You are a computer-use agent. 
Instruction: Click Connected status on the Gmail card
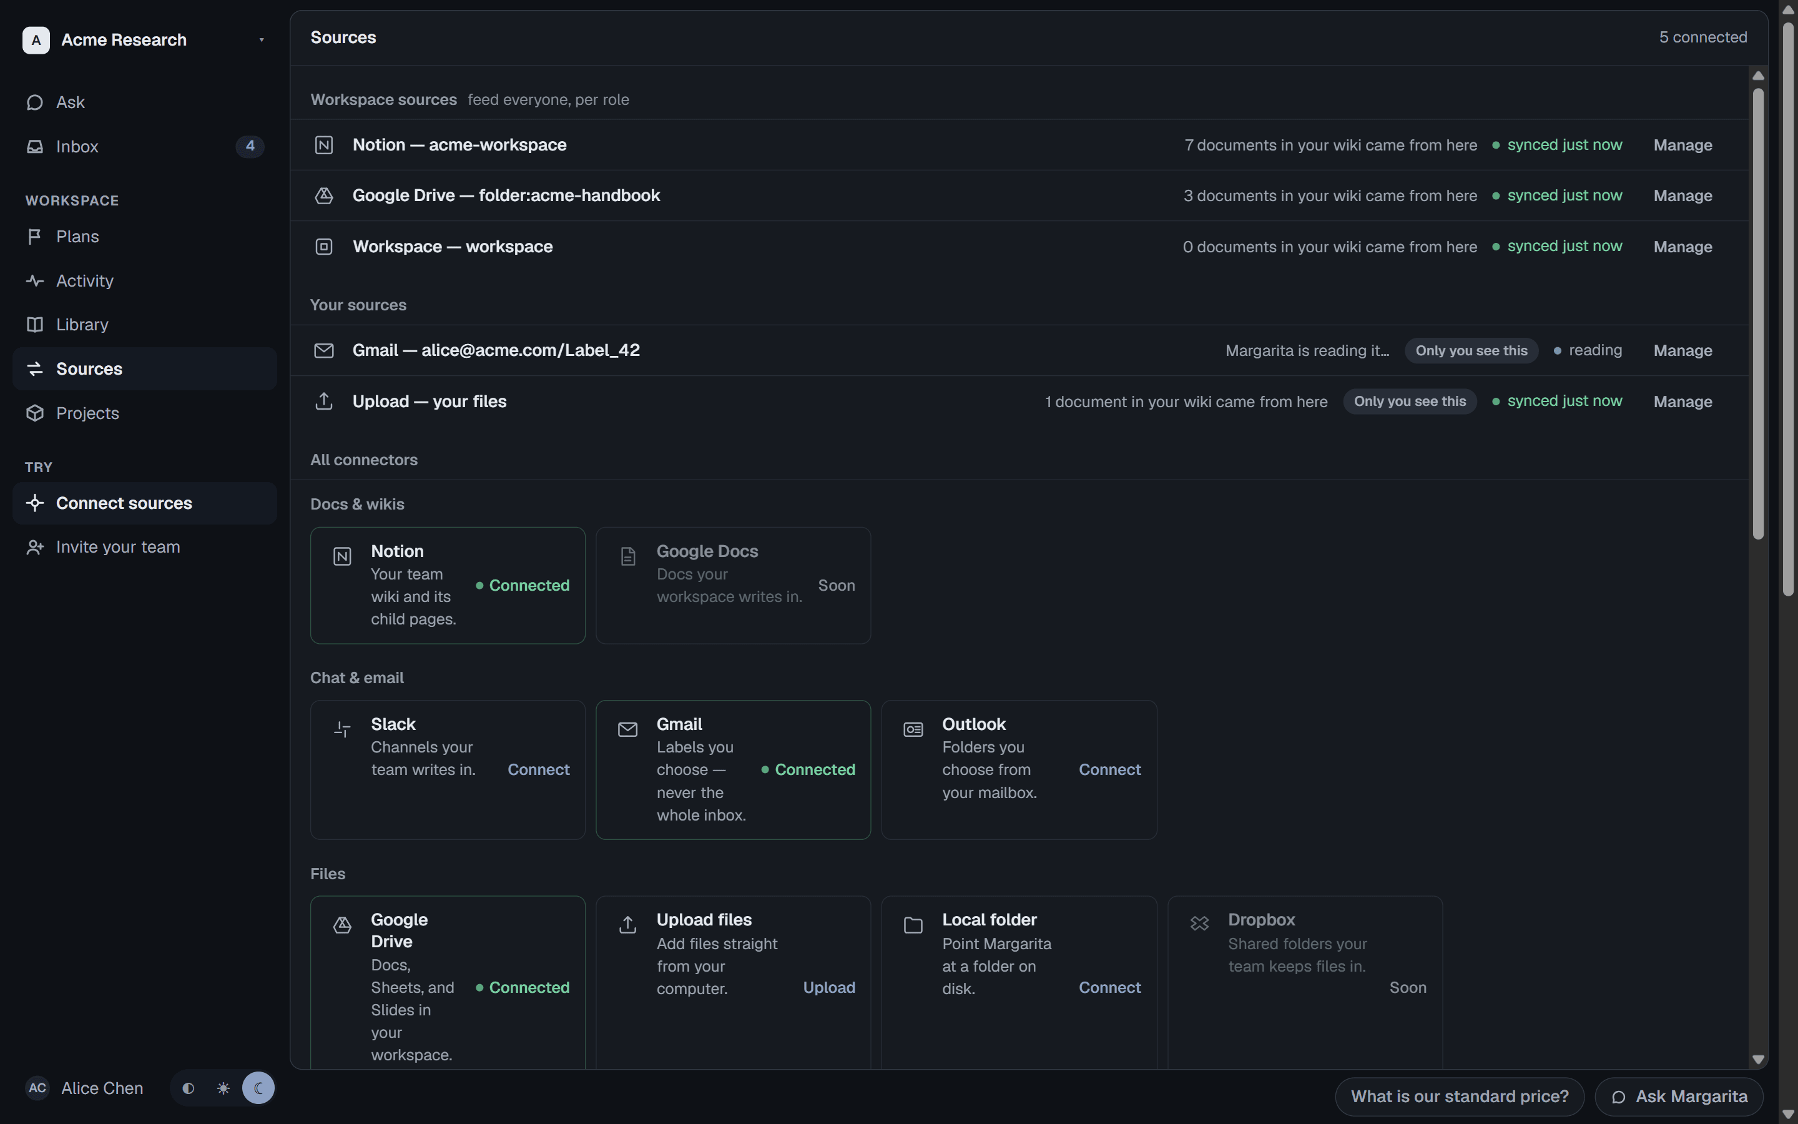click(808, 769)
